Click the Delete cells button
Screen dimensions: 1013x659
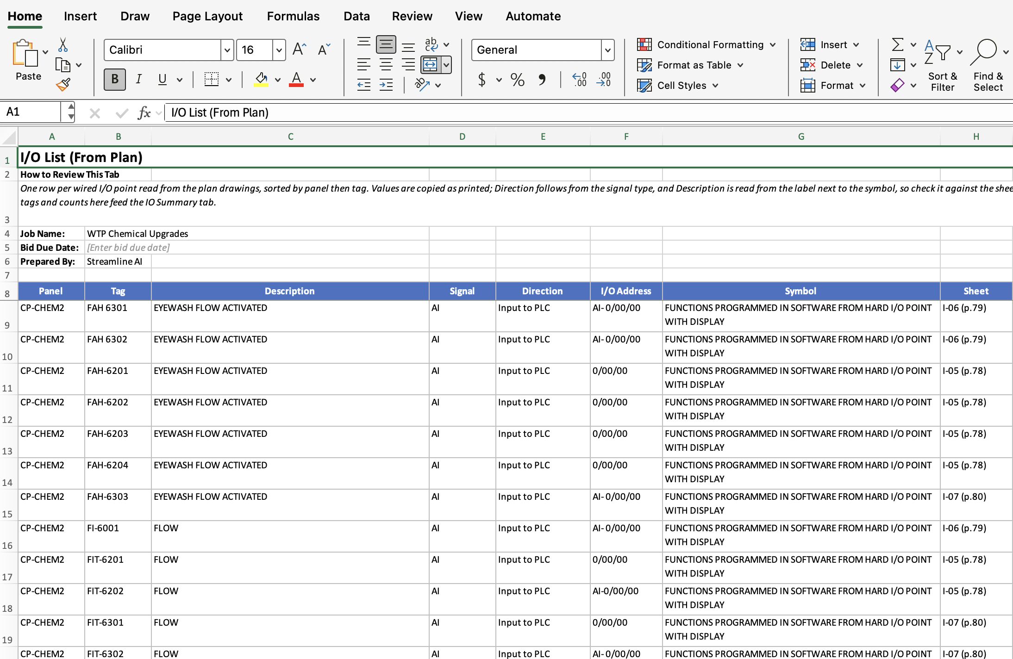[x=832, y=65]
